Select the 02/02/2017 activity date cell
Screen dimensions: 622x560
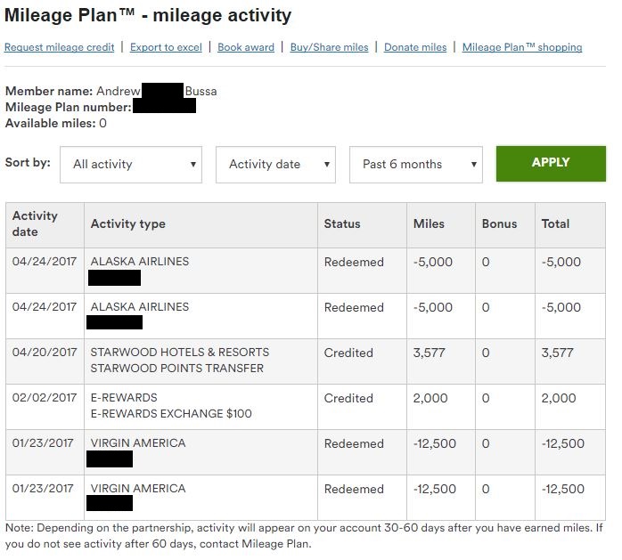(x=45, y=398)
